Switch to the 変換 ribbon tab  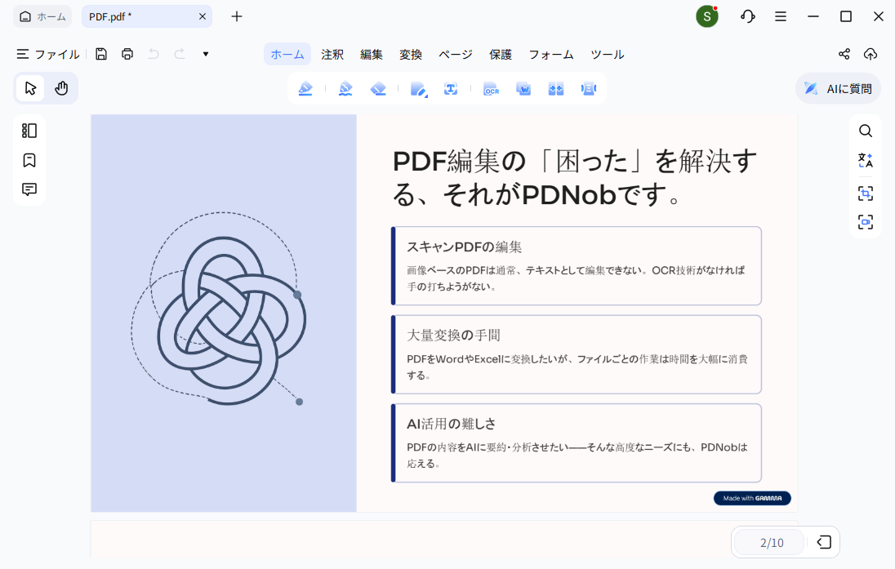[411, 54]
